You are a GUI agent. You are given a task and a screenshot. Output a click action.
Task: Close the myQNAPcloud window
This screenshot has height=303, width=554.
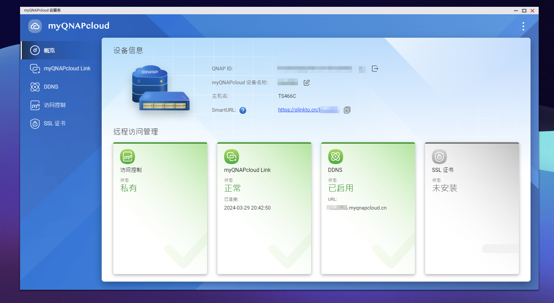pyautogui.click(x=533, y=11)
